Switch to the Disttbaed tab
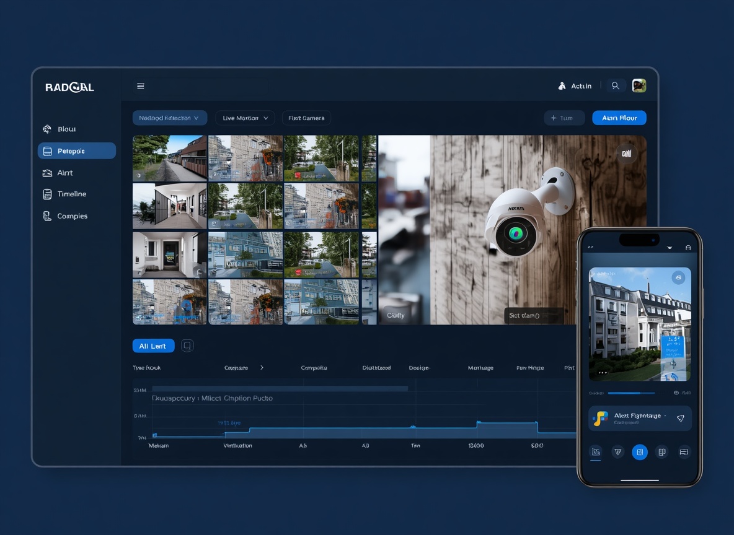 pos(376,368)
